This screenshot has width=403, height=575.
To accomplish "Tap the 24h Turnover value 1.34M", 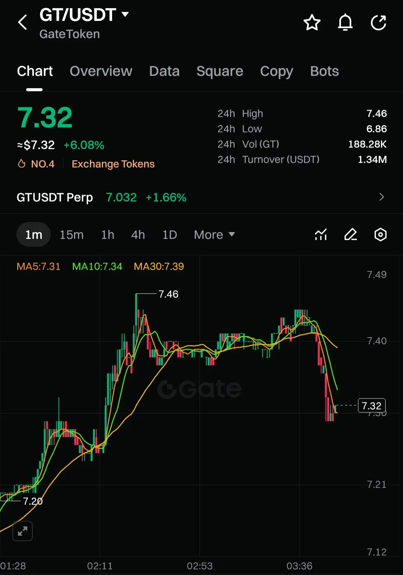I will click(x=372, y=159).
